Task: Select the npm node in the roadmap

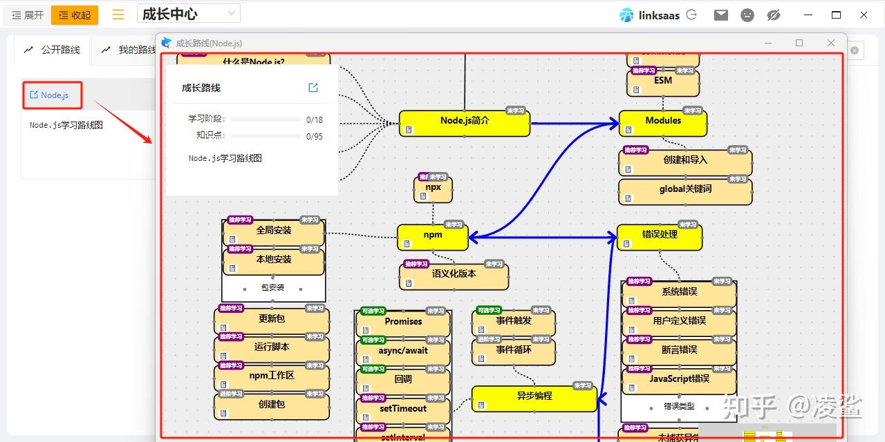Action: pyautogui.click(x=432, y=236)
